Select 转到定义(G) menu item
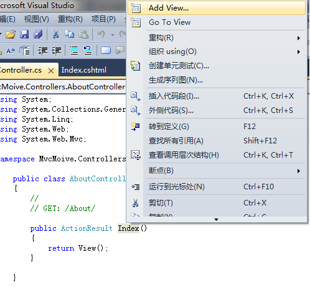 coord(217,127)
